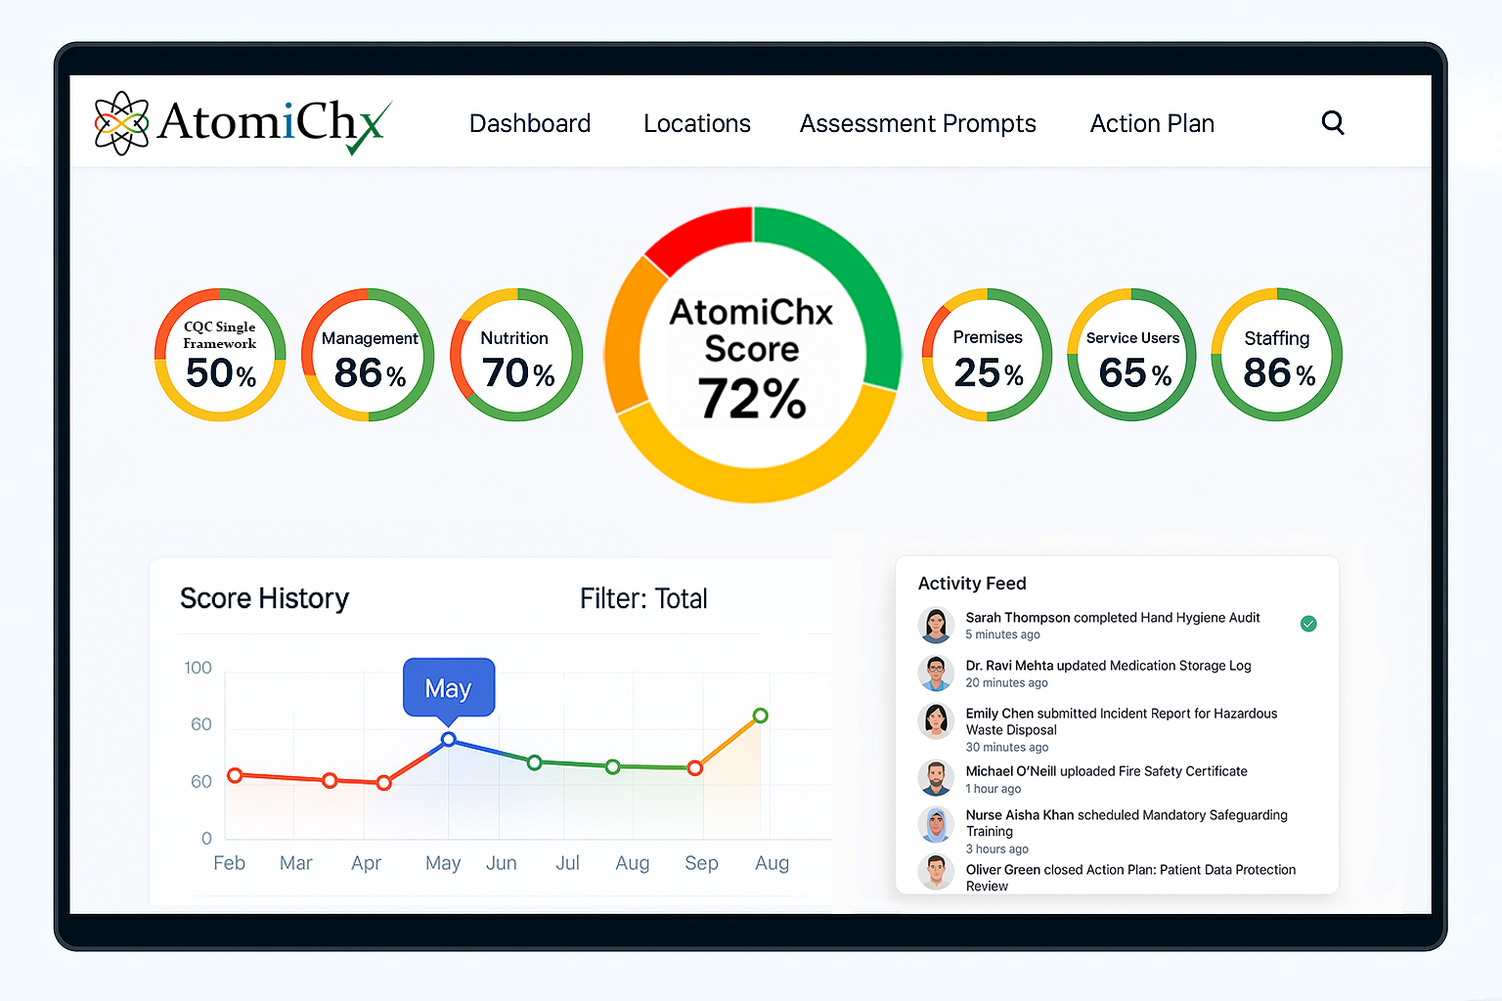Open the Premises 25% score ring
The image size is (1502, 1001).
988,355
